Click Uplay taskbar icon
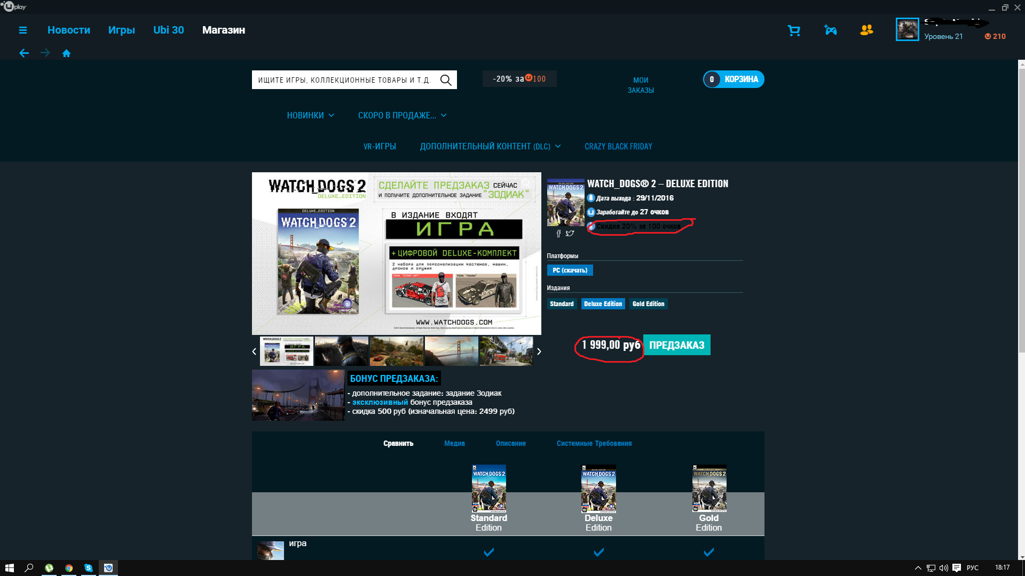The image size is (1025, 576). click(x=108, y=568)
